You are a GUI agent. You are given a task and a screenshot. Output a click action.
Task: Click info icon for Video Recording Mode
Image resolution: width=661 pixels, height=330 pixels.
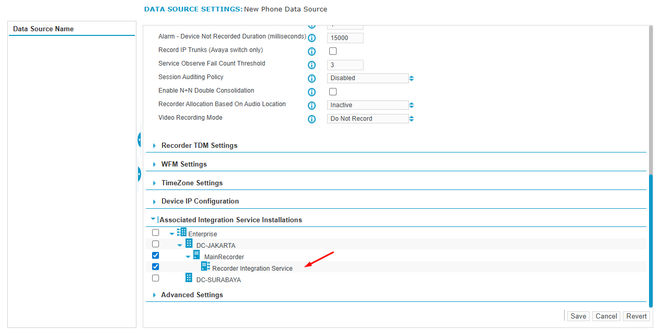[311, 119]
